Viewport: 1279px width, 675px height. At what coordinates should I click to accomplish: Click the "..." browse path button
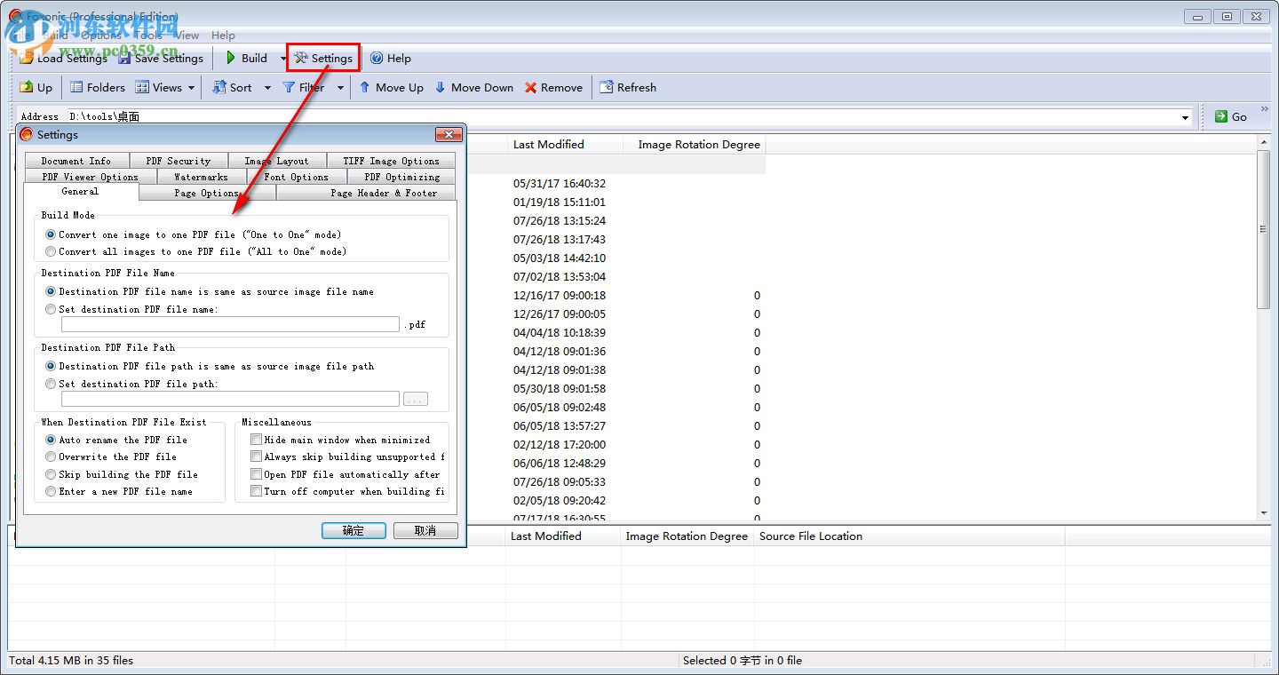pyautogui.click(x=416, y=400)
